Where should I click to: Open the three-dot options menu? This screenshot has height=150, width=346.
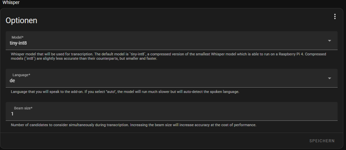(335, 16)
